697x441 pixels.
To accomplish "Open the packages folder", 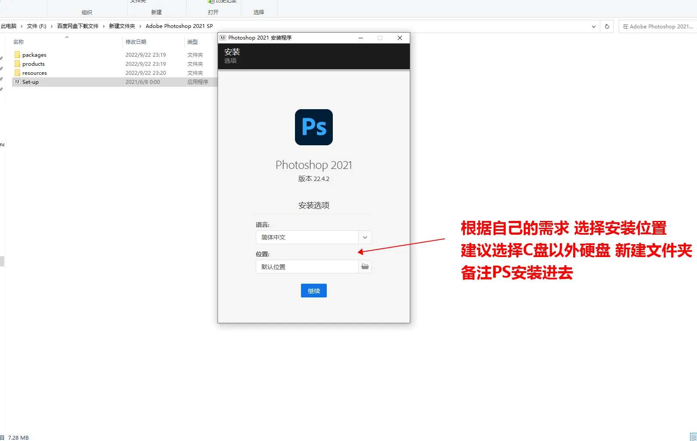I will click(34, 55).
